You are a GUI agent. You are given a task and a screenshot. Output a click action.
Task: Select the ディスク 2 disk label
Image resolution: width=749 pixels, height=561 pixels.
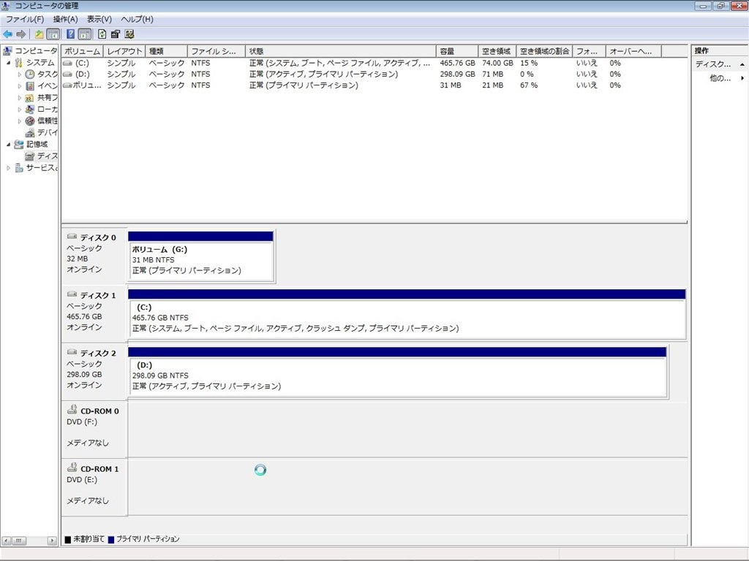(x=94, y=370)
